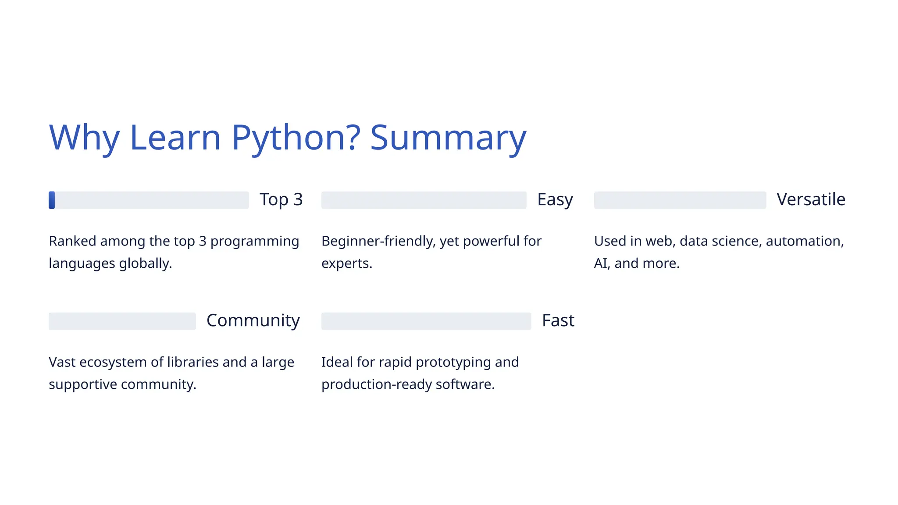898x505 pixels.
Task: Click the Versatile progress bar
Action: pos(680,200)
